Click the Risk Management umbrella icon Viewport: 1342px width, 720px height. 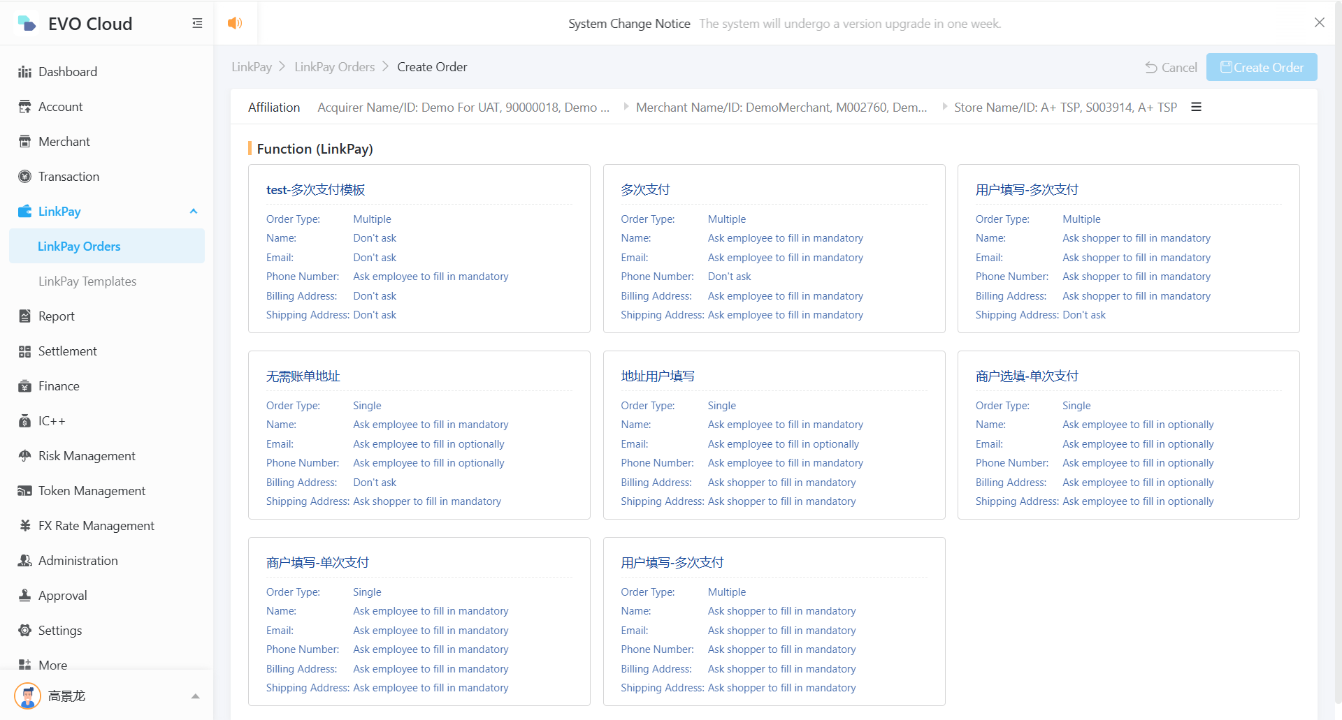click(25, 456)
